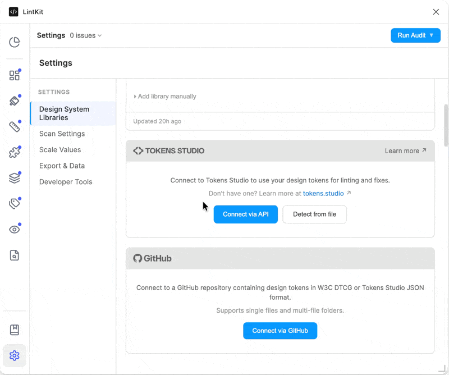The width and height of the screenshot is (449, 375).
Task: Open the styles paintbrush panel
Action: point(15,100)
